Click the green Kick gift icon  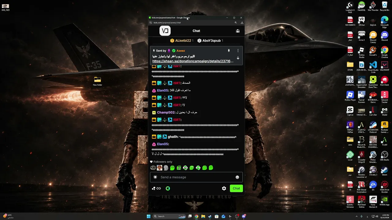click(168, 189)
